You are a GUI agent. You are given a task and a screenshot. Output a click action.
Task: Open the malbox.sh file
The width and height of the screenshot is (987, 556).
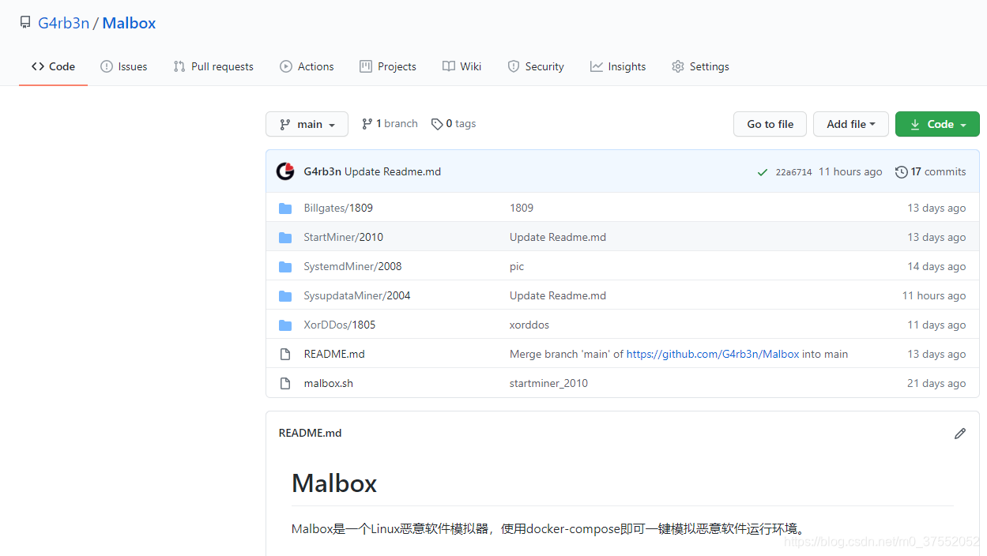[x=329, y=383]
